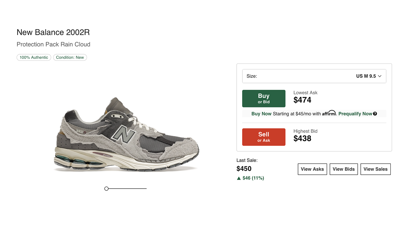
Task: Click the chevron arrow beside US M 9.5
Action: 380,76
